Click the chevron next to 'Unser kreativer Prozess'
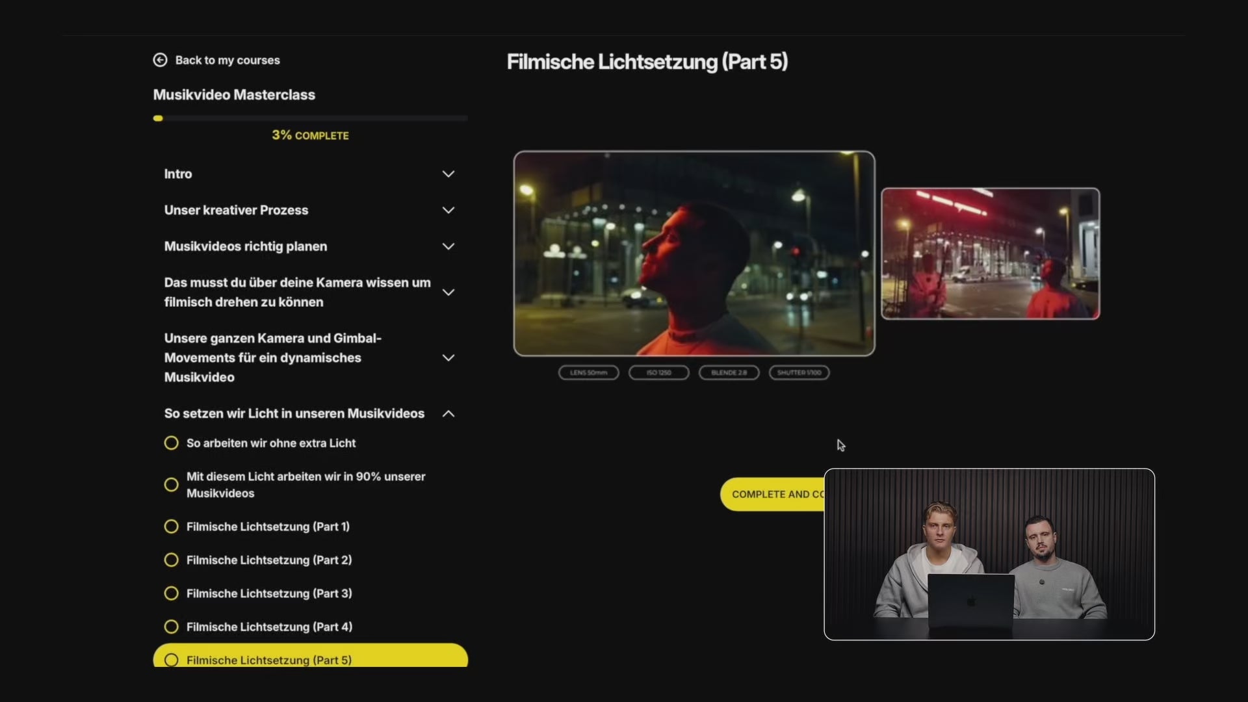This screenshot has width=1248, height=702. tap(448, 210)
